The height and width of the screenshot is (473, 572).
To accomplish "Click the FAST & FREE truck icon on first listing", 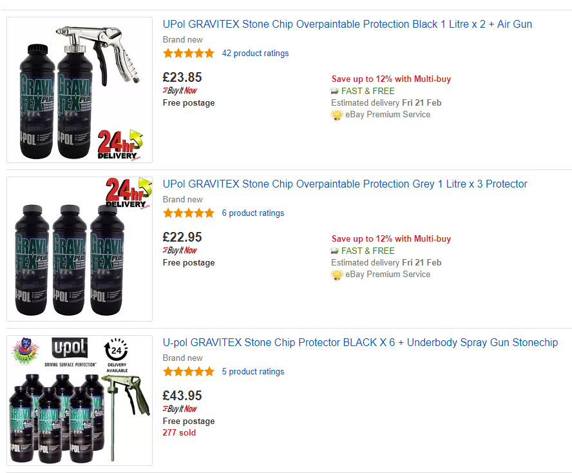I will 335,91.
